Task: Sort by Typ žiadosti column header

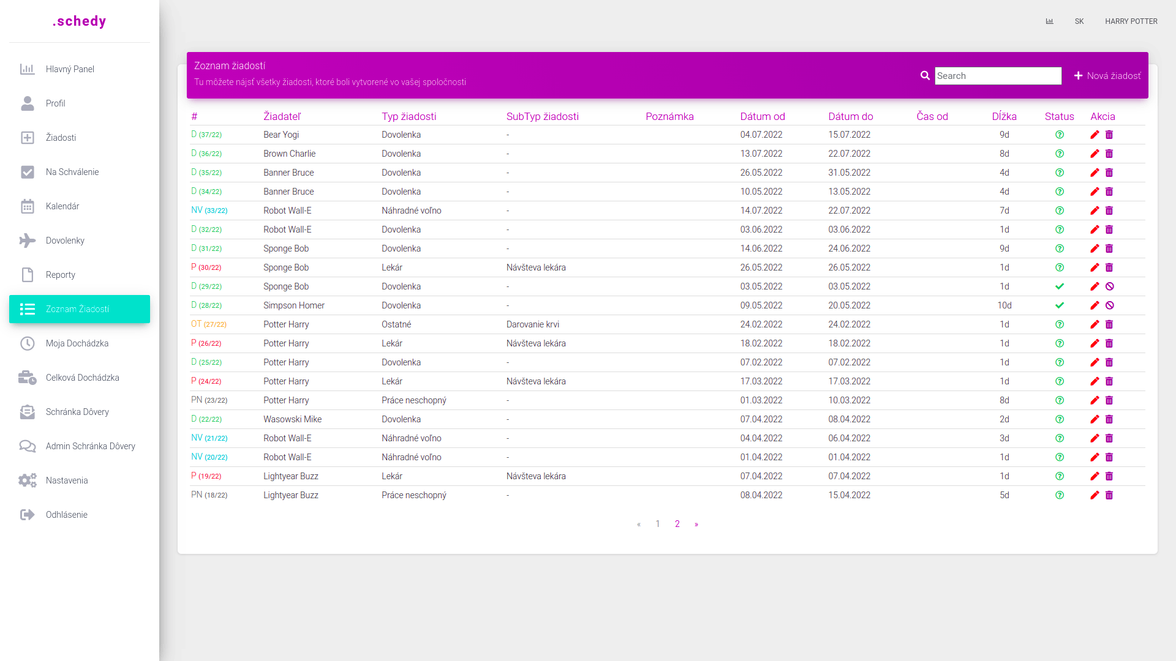Action: [x=409, y=116]
